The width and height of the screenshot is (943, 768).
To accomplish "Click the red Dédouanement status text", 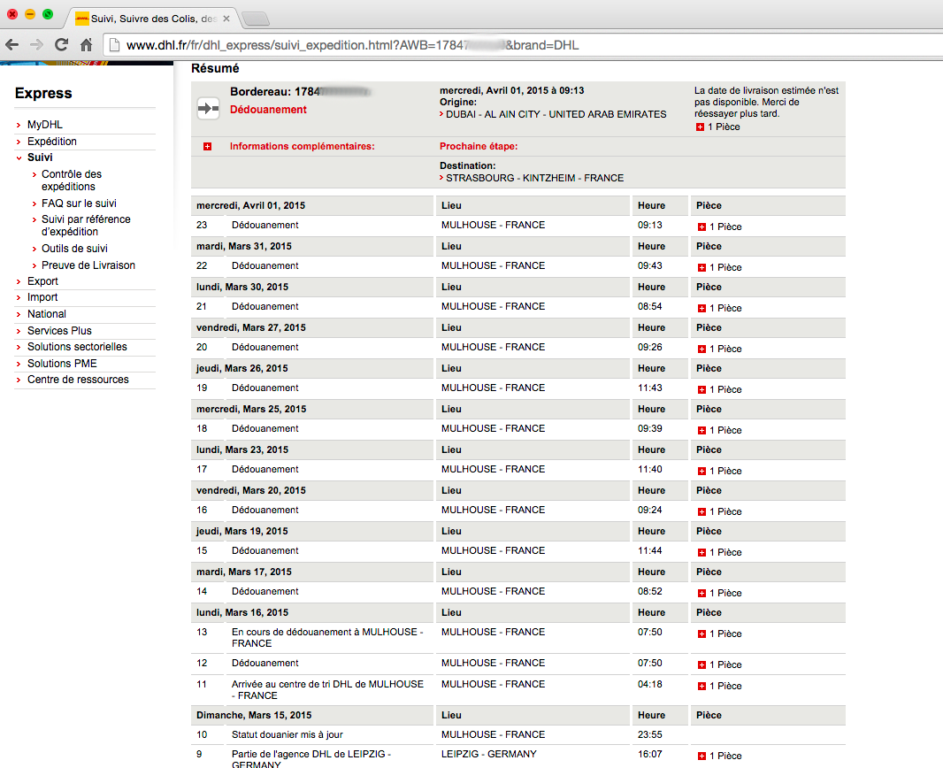I will click(268, 110).
